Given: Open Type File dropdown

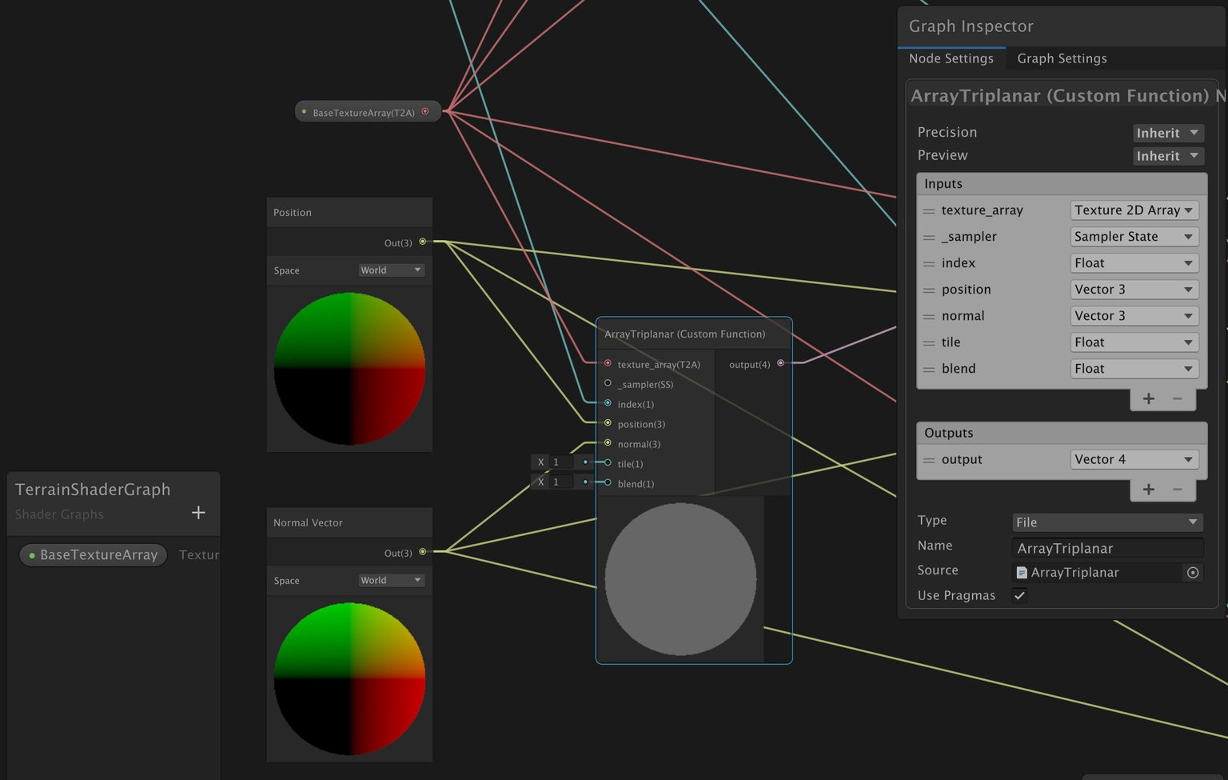Looking at the screenshot, I should coord(1106,522).
